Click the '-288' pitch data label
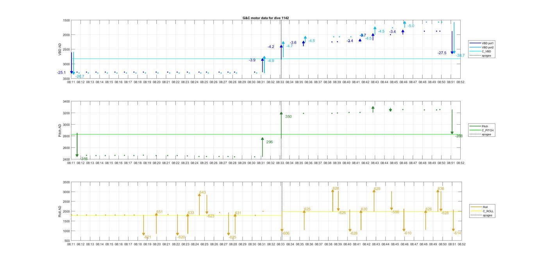The image size is (547, 270). tap(459, 136)
